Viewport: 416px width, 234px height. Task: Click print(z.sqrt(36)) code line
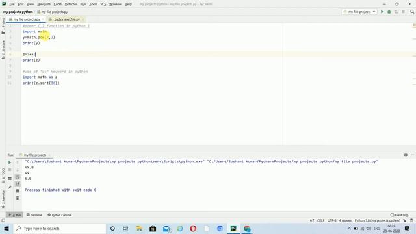(41, 83)
